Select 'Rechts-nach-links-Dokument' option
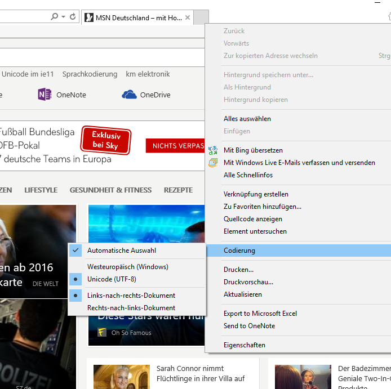 point(137,308)
